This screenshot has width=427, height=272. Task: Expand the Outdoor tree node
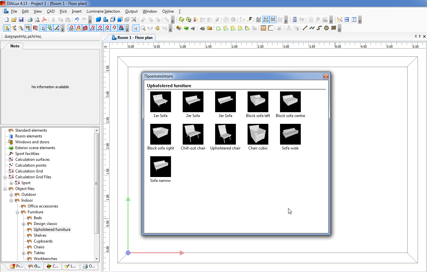tap(11, 195)
